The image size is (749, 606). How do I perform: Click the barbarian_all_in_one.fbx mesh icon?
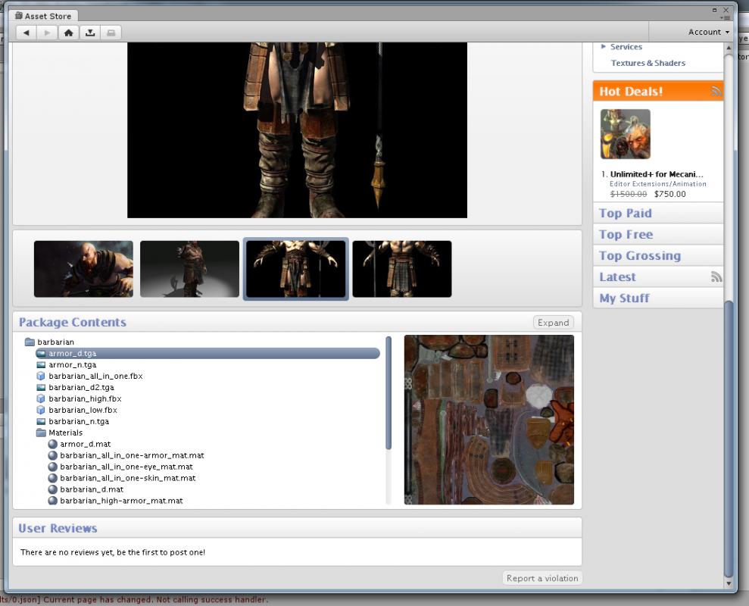(x=41, y=376)
